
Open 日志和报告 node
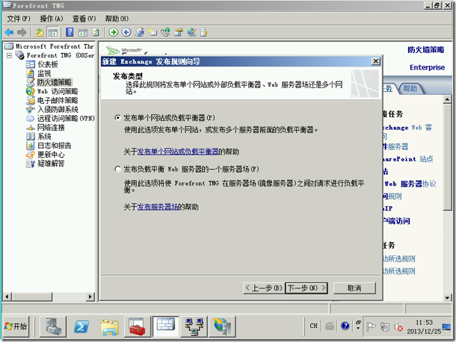54,146
